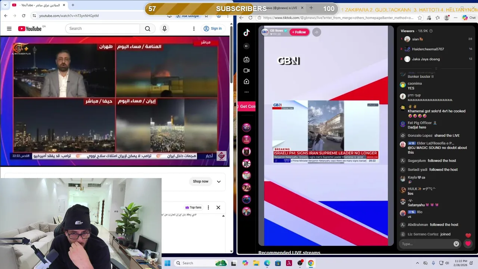Show hidden system tray icons
478x269 pixels.
pyautogui.click(x=418, y=263)
